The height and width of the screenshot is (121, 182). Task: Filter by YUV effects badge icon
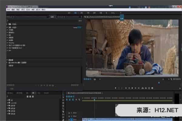click(x=33, y=96)
